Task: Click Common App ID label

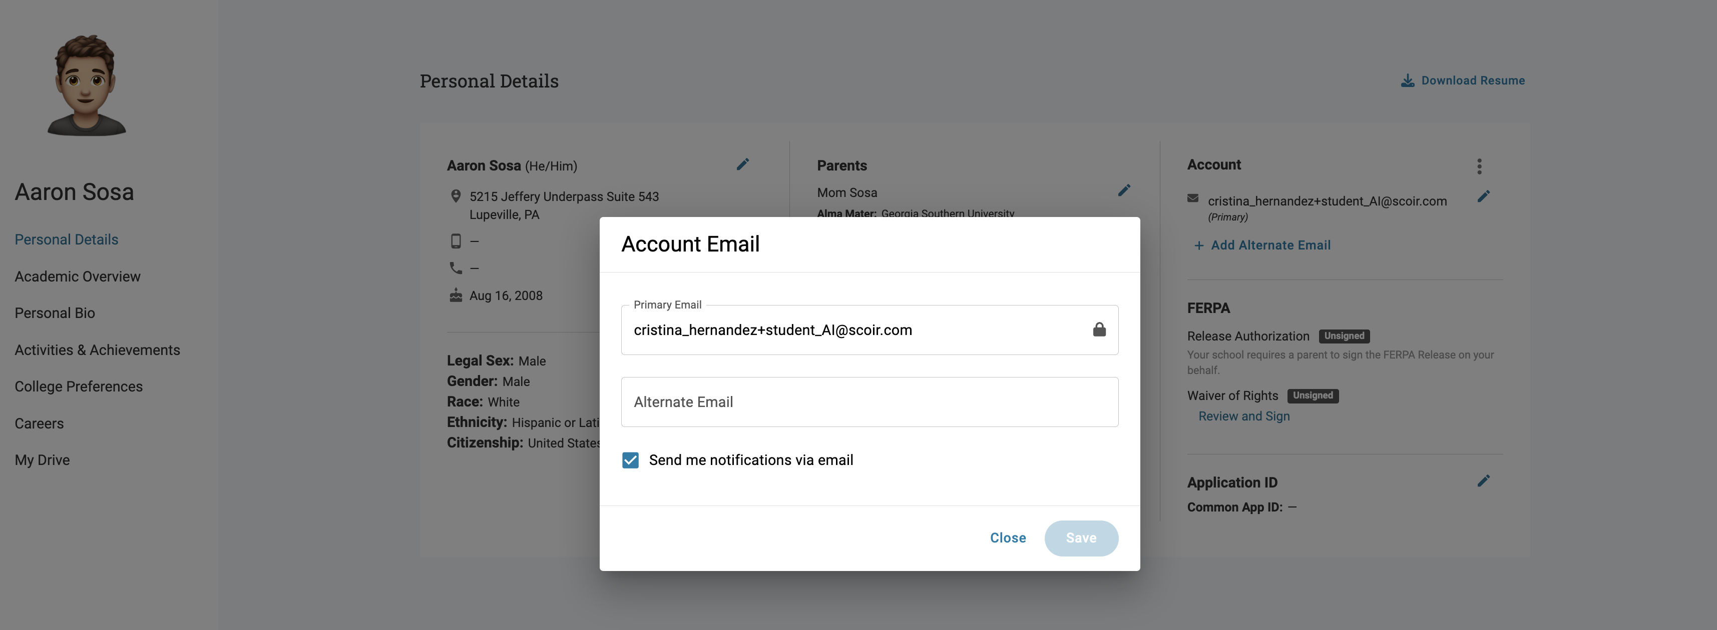Action: 1234,507
